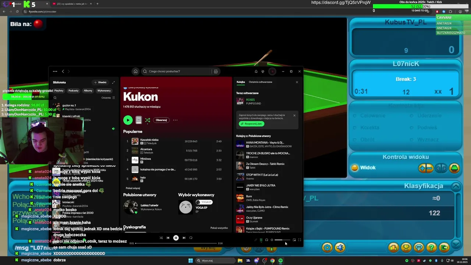This screenshot has height=265, width=471.
Task: Toggle repeat in the playback bar
Action: [x=191, y=238]
